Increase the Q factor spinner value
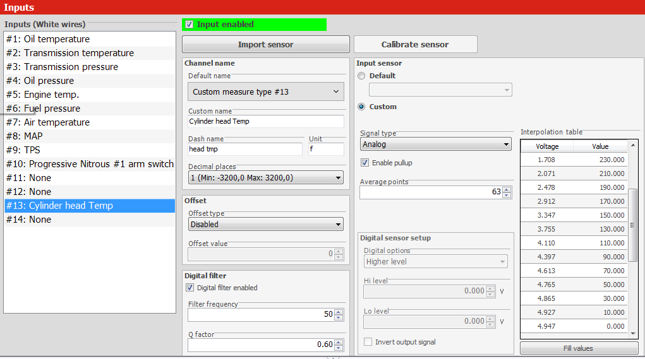 coord(339,342)
